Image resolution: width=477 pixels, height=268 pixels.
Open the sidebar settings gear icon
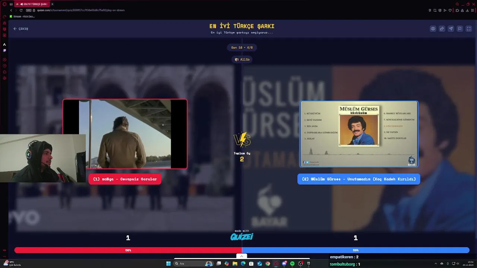(x=4, y=78)
